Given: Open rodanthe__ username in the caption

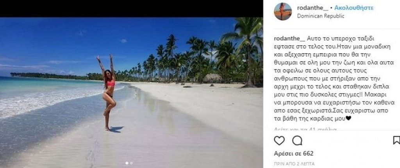Looking at the screenshot, I should coord(289,39).
